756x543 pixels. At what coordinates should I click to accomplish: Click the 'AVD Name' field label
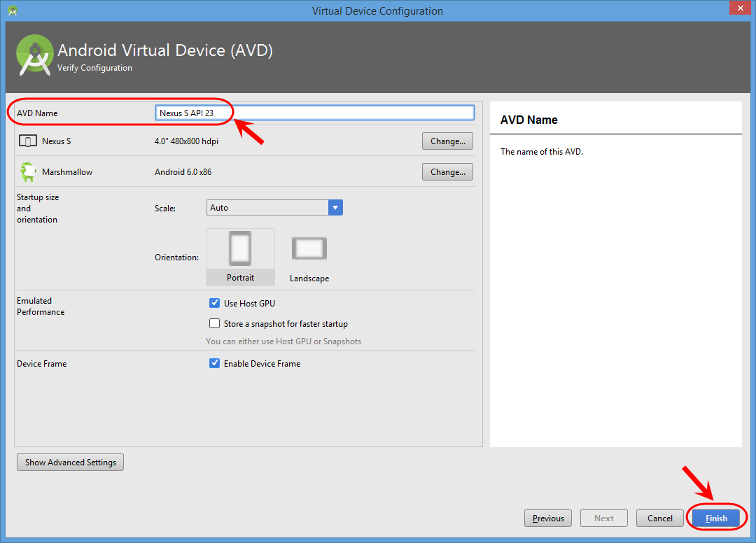pos(37,113)
